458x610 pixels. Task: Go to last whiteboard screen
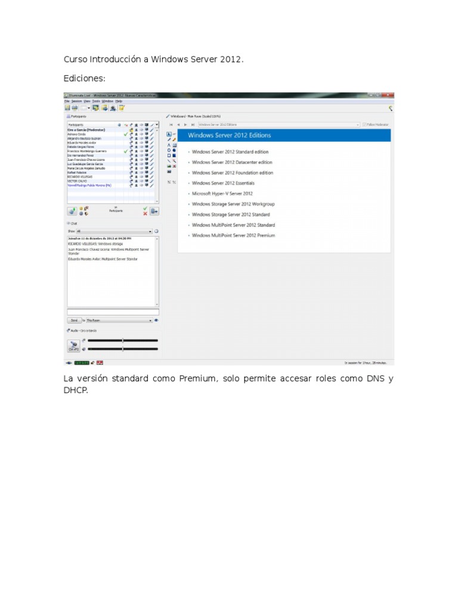click(193, 125)
